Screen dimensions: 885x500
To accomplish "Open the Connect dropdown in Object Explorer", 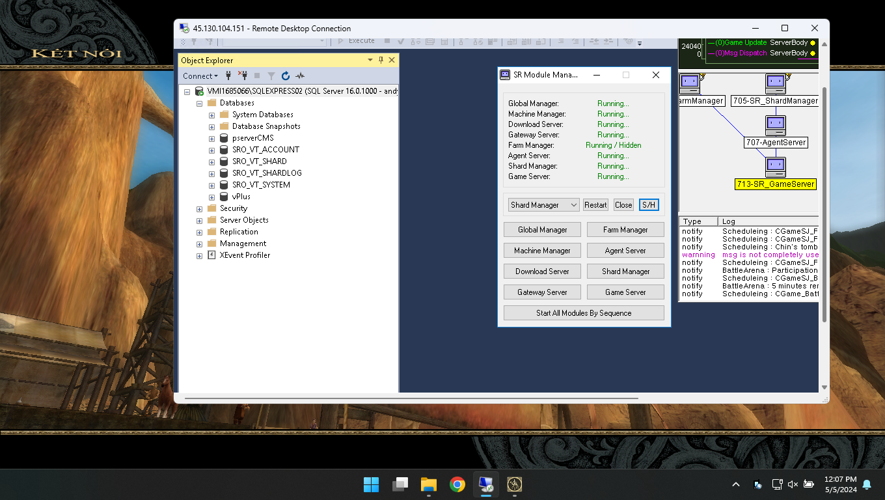I will (200, 76).
